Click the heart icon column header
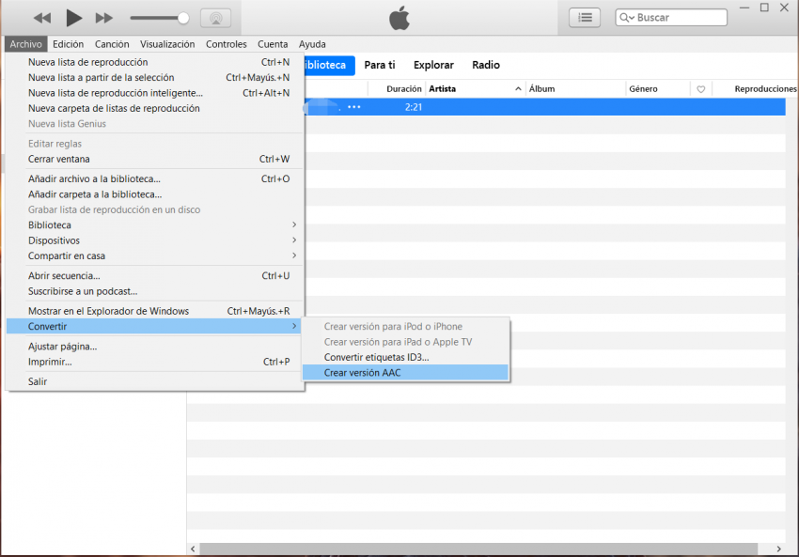 [x=700, y=89]
